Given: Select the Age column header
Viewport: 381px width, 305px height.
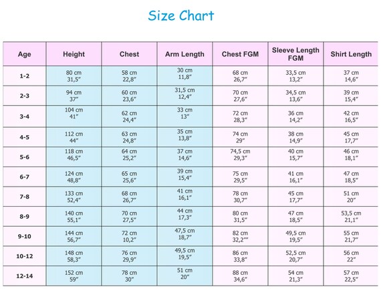Looking at the screenshot, I should click(x=24, y=54).
